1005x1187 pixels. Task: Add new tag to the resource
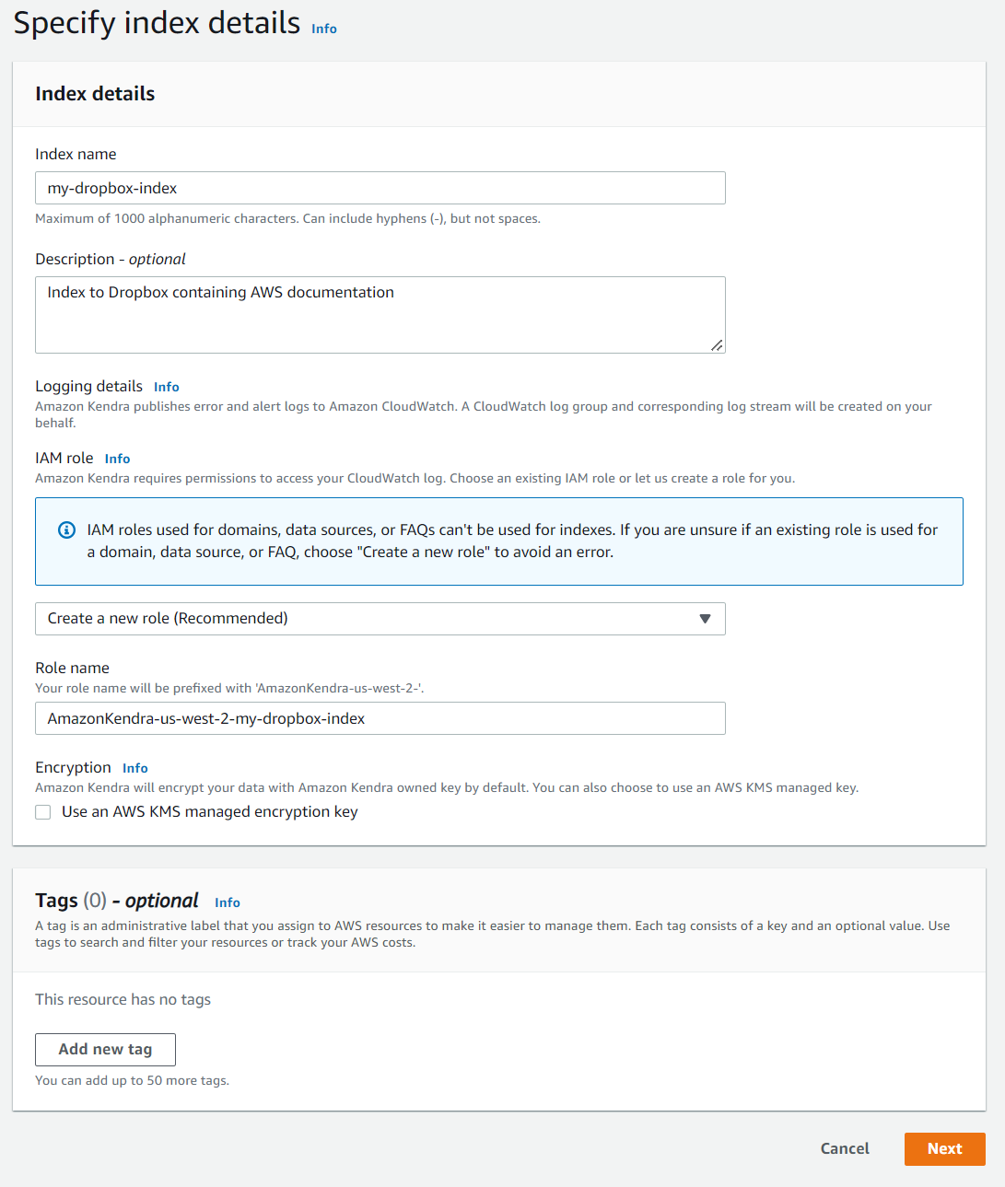pos(105,1049)
